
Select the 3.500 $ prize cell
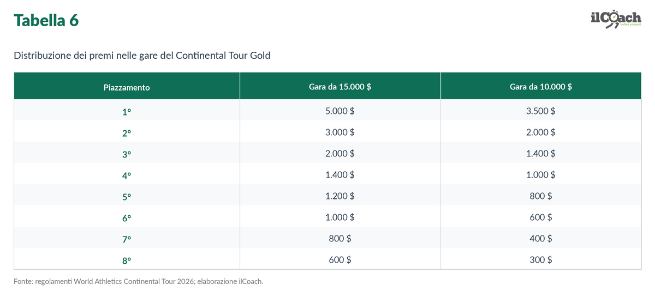click(541, 111)
